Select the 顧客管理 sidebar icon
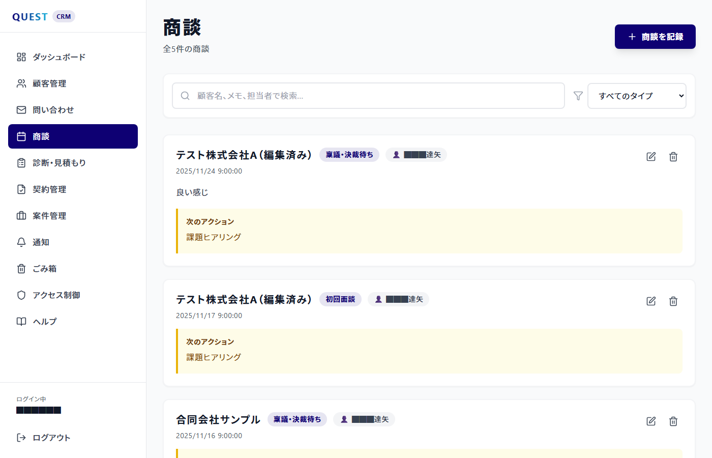The height and width of the screenshot is (458, 712). tap(21, 83)
